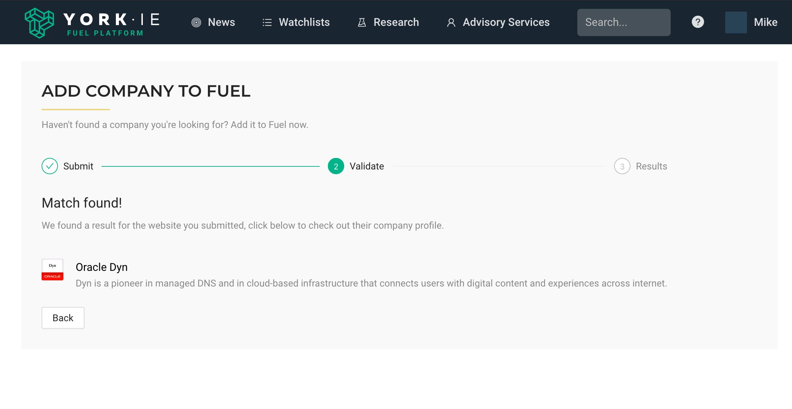The width and height of the screenshot is (792, 409).
Task: Click the 'Match found!' heading
Action: [82, 203]
